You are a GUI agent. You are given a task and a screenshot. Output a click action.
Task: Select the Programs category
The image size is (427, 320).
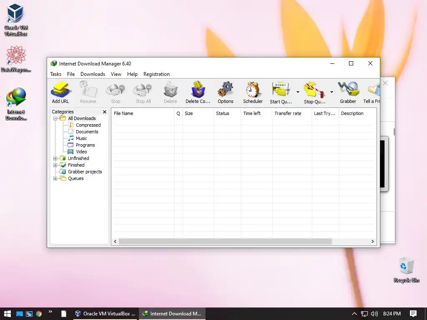[x=85, y=145]
